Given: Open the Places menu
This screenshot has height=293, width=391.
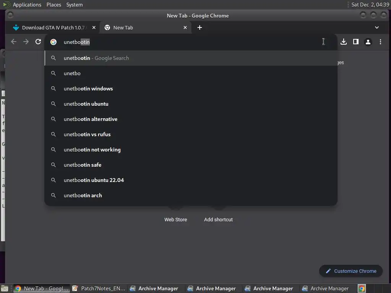Looking at the screenshot, I should pos(53,5).
